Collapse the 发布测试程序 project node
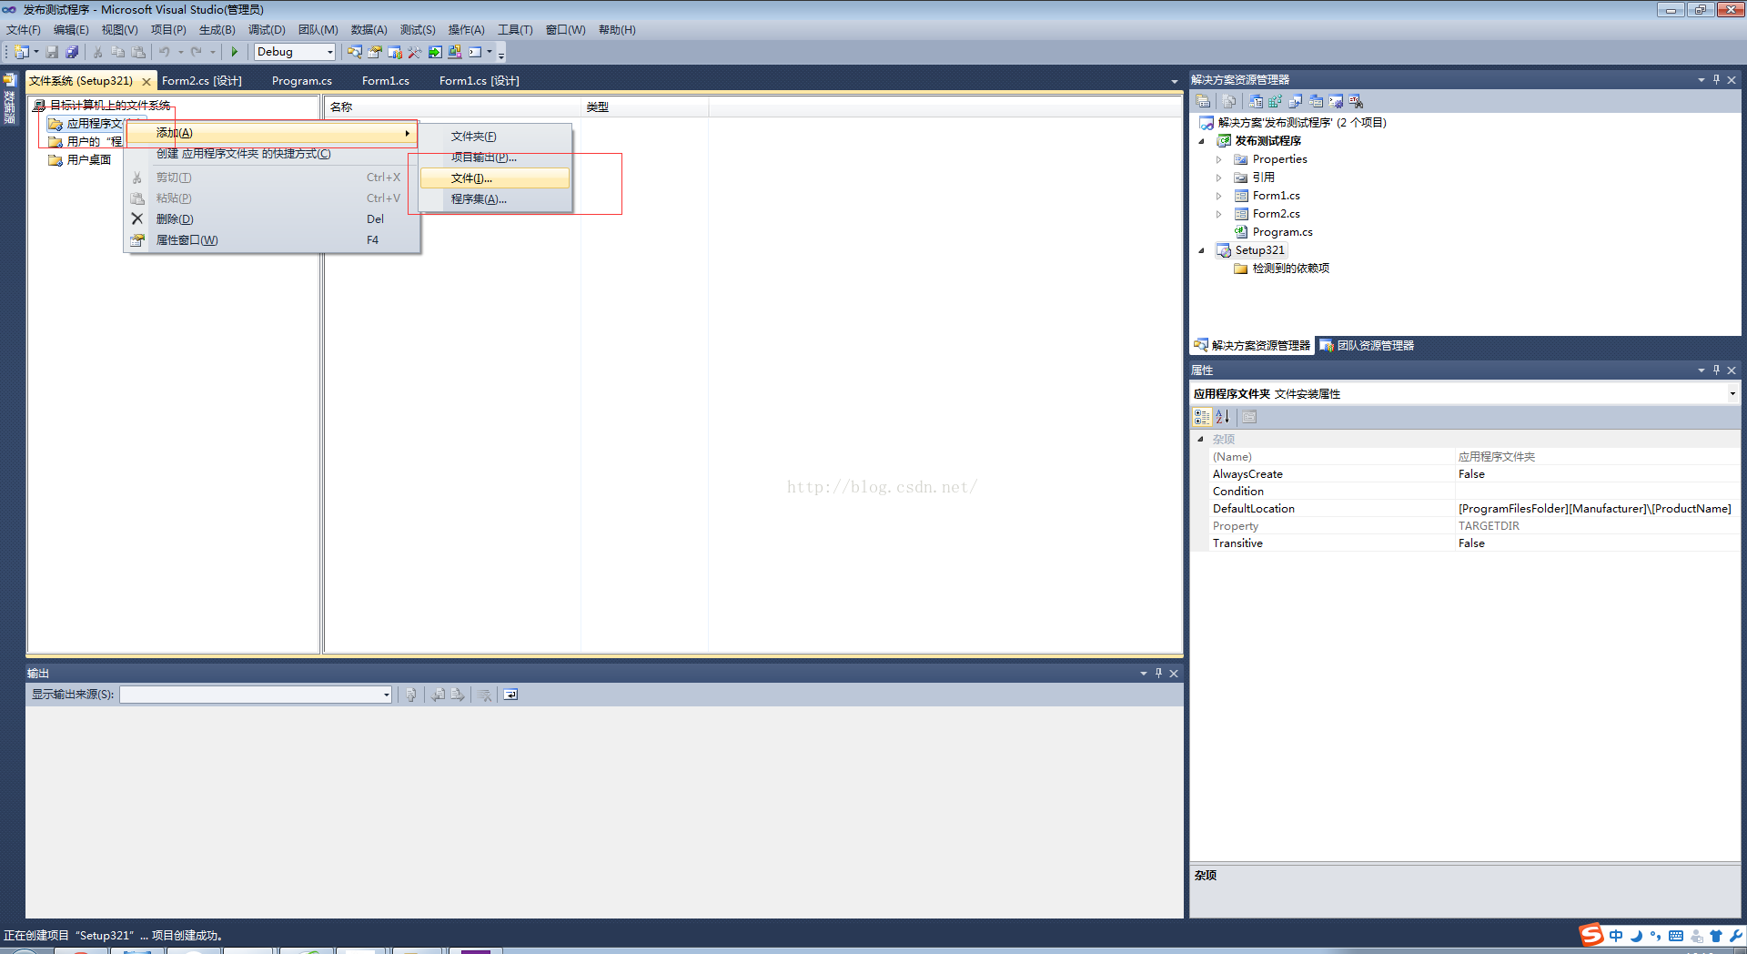Image resolution: width=1747 pixels, height=954 pixels. click(x=1201, y=141)
